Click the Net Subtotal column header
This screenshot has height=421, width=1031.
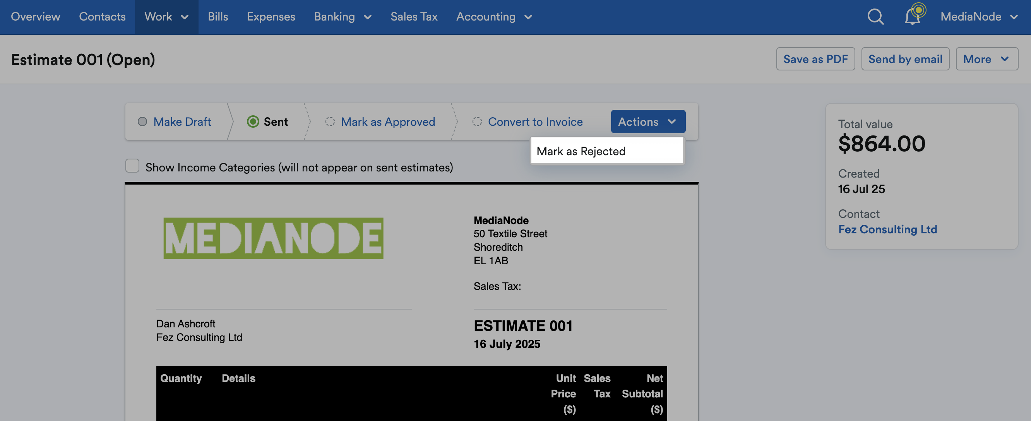[642, 394]
